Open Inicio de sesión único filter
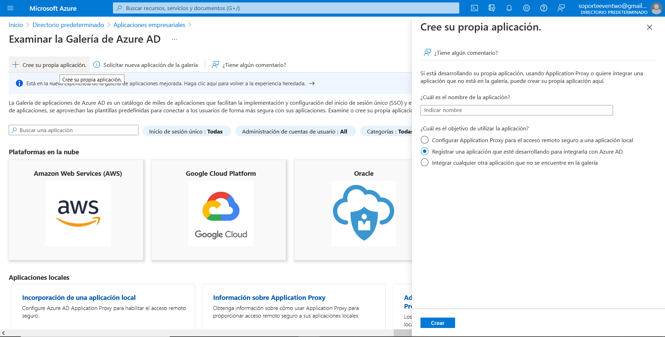Screen dimensions: 665x337 [x=186, y=131]
